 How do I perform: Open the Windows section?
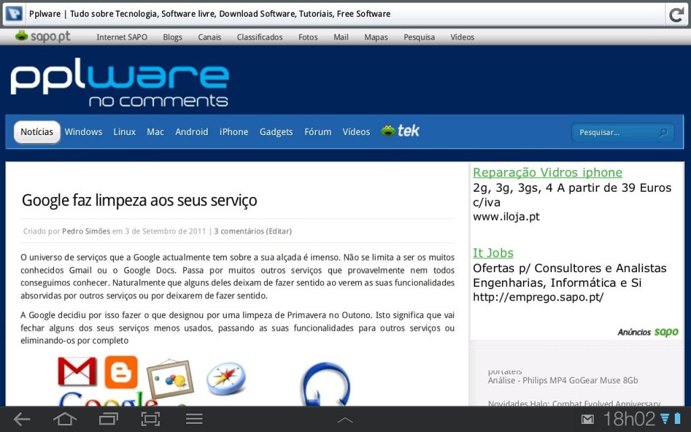83,132
